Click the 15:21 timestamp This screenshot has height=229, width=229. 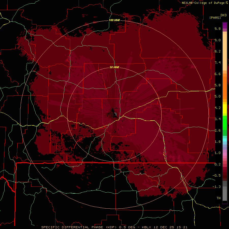pyautogui.click(x=182, y=227)
